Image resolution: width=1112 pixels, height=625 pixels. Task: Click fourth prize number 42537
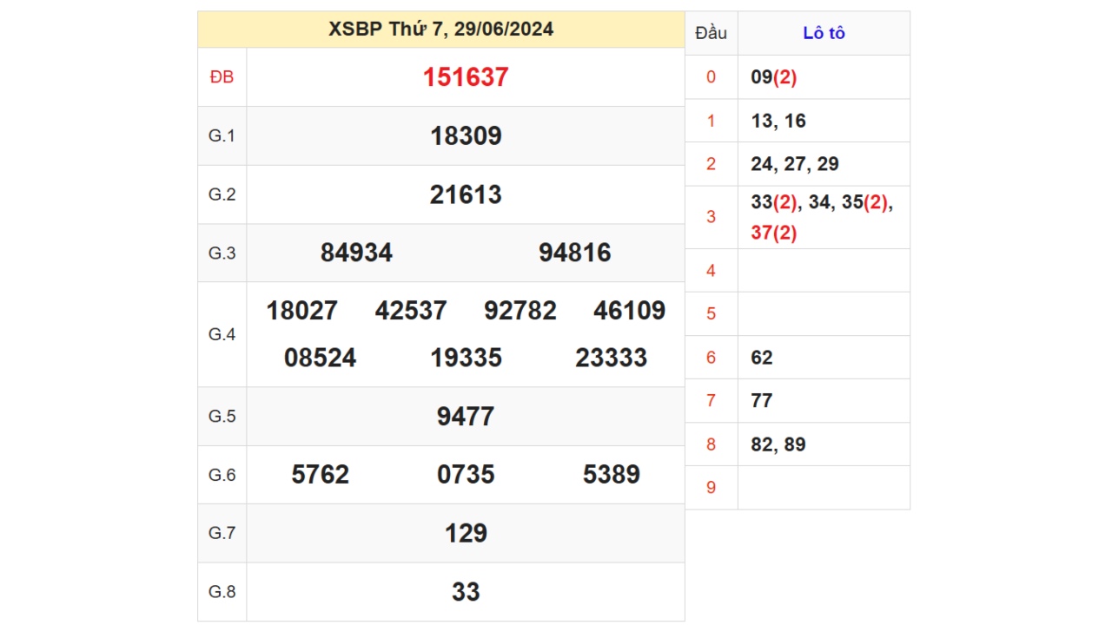411,311
